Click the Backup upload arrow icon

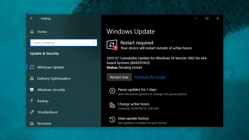(32, 101)
